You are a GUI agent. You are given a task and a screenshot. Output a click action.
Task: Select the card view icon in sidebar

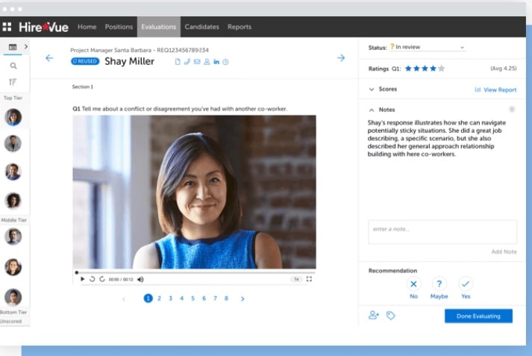(x=13, y=47)
